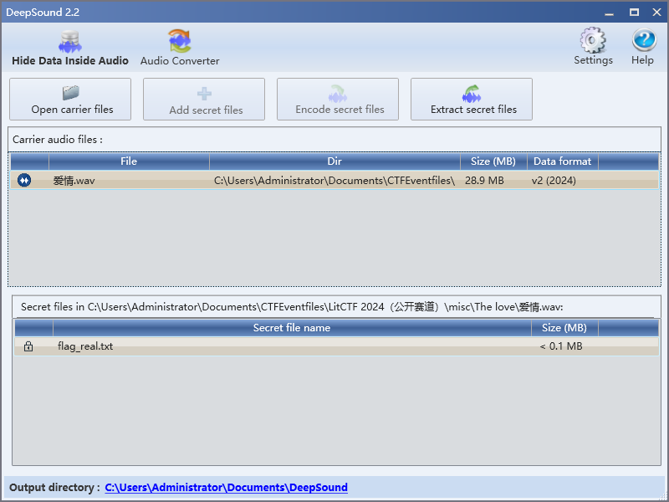Click the audio icon beside 爱情.wav
The height and width of the screenshot is (502, 669).
pyautogui.click(x=24, y=180)
